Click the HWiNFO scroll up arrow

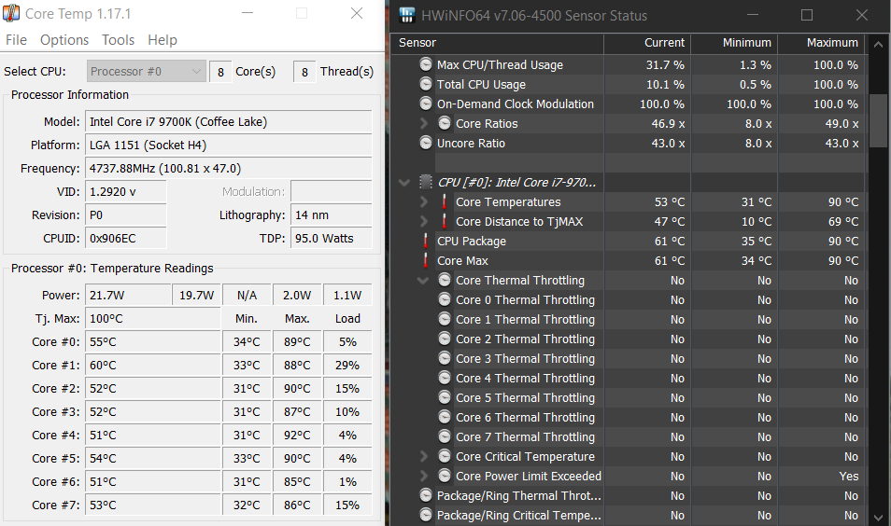click(878, 44)
